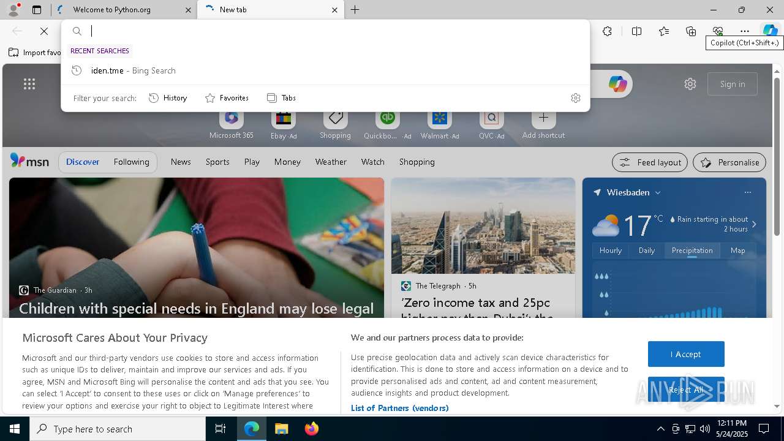Click the Personalise button
784x441 pixels.
tap(729, 162)
